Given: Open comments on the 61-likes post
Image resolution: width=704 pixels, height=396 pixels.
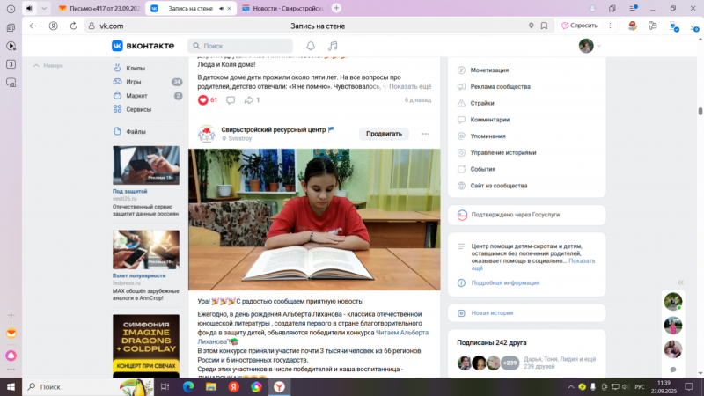Looking at the screenshot, I should (231, 100).
